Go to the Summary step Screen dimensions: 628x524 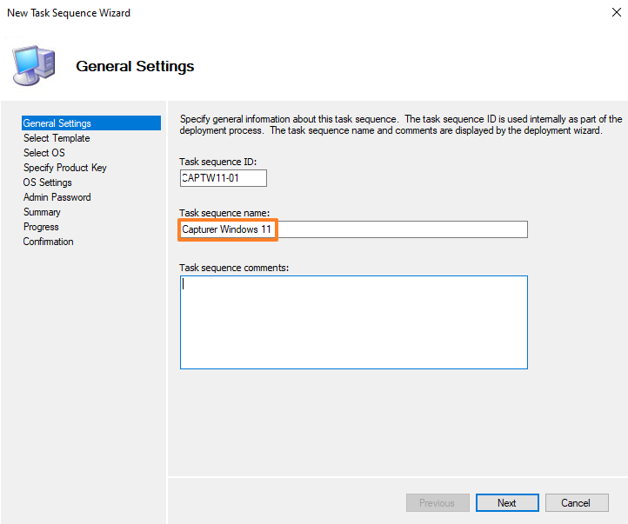click(x=42, y=212)
